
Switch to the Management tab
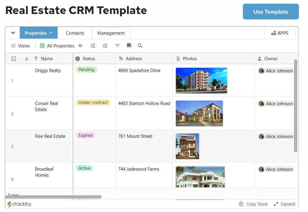[110, 33]
